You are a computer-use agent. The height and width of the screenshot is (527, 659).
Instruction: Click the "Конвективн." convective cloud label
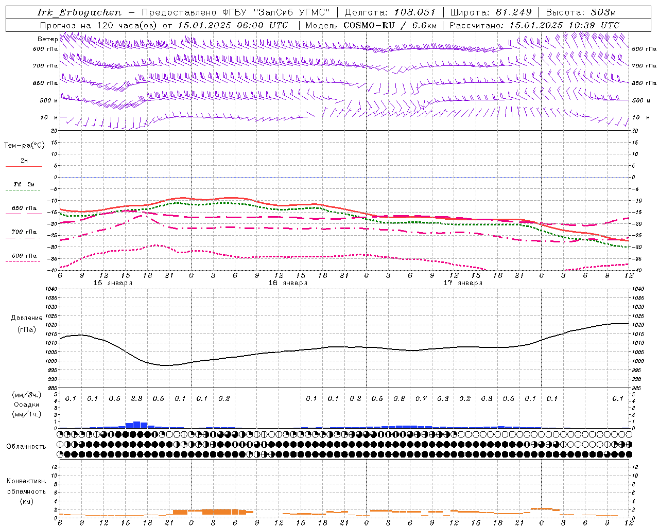click(26, 481)
